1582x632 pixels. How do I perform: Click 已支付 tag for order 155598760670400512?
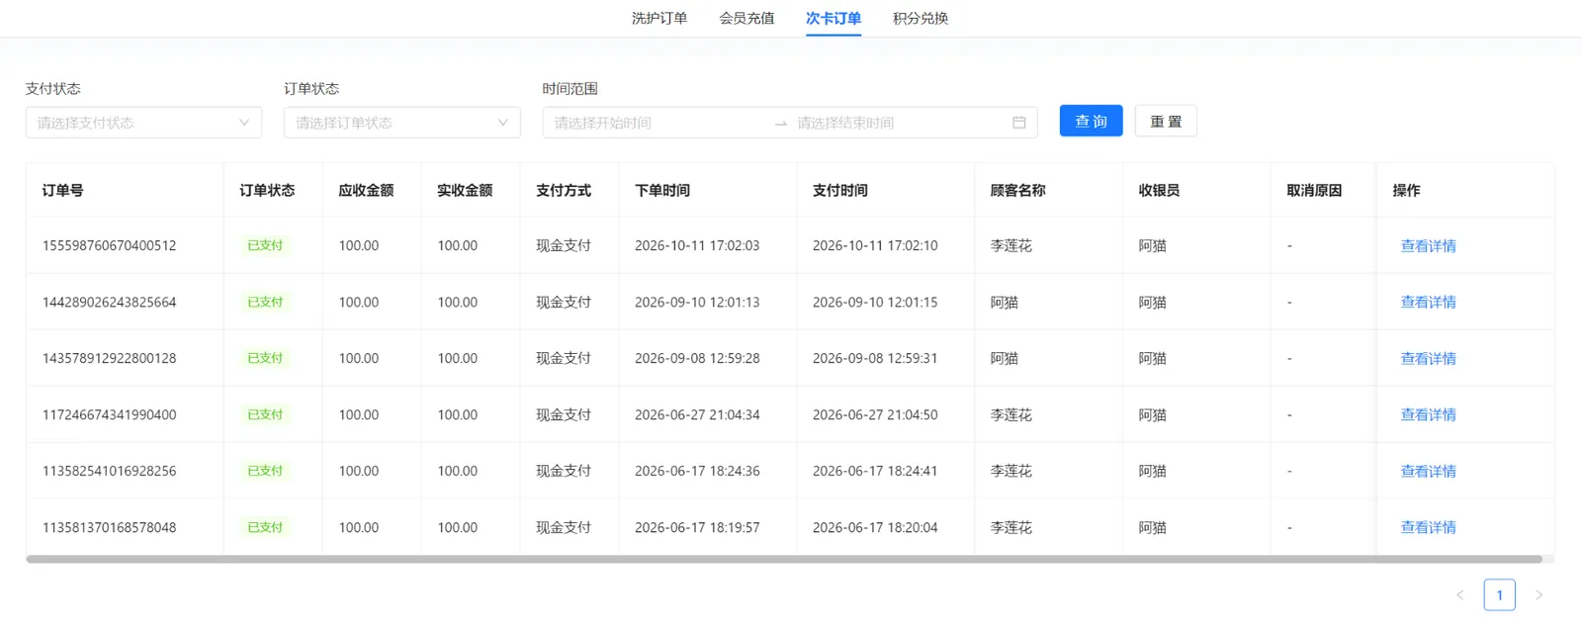(x=265, y=245)
